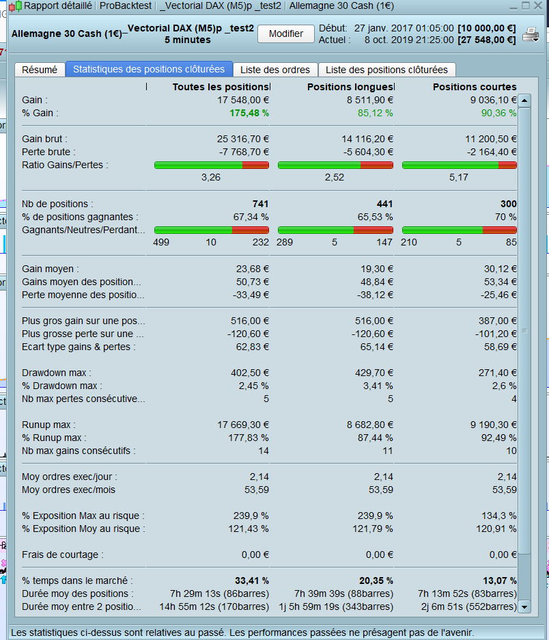
Task: Click the long positions count 441
Action: point(384,204)
